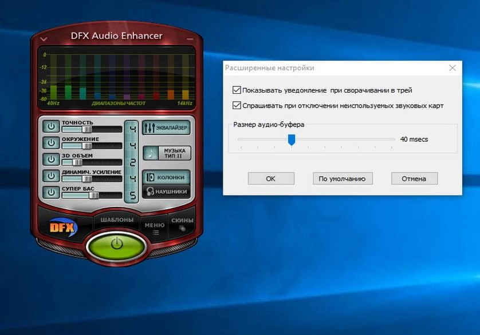480x335 pixels.
Task: Click the По умолчанию button
Action: click(x=343, y=178)
